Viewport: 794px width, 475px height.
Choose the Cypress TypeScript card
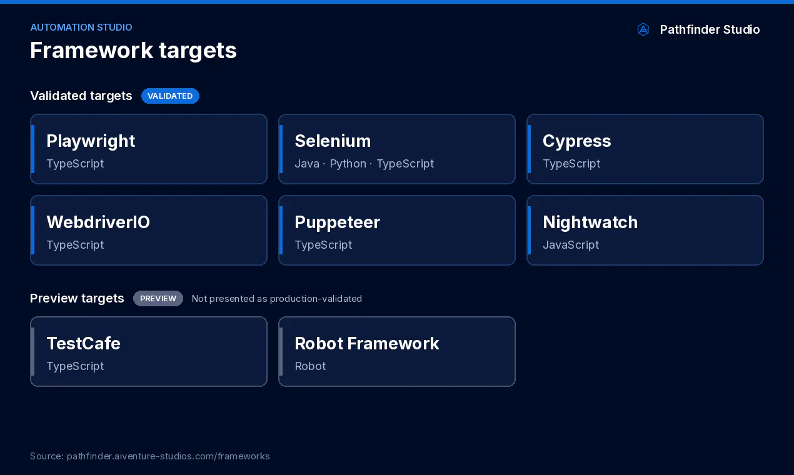point(645,149)
